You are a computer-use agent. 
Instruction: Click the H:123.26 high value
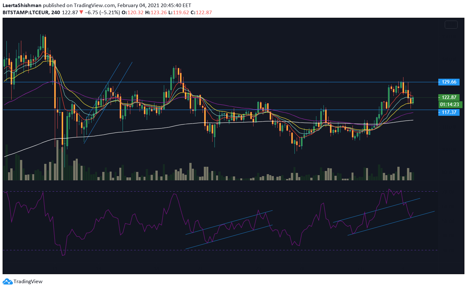point(156,13)
